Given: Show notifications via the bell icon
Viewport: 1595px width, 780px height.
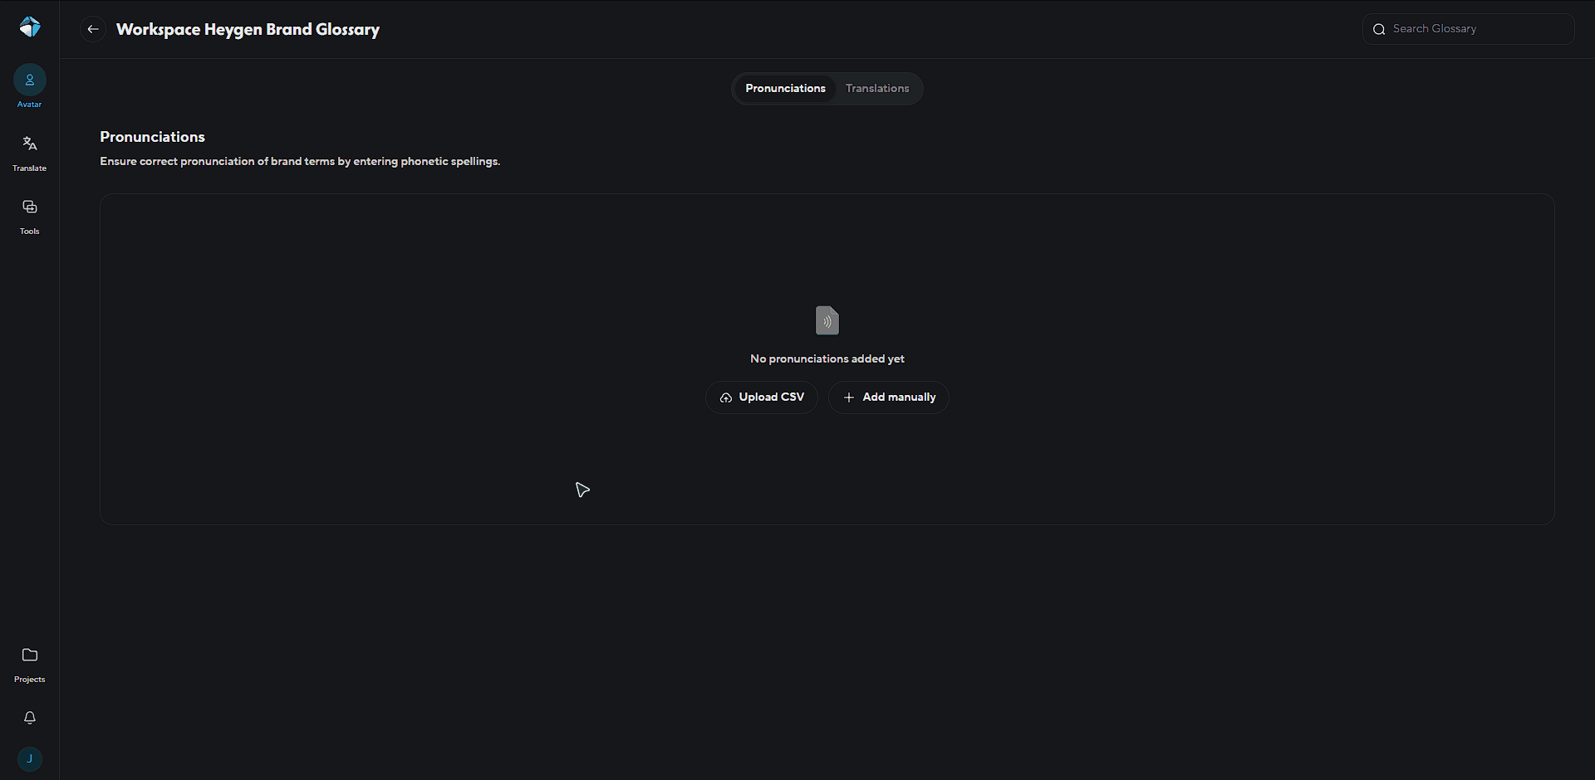Looking at the screenshot, I should [x=30, y=718].
